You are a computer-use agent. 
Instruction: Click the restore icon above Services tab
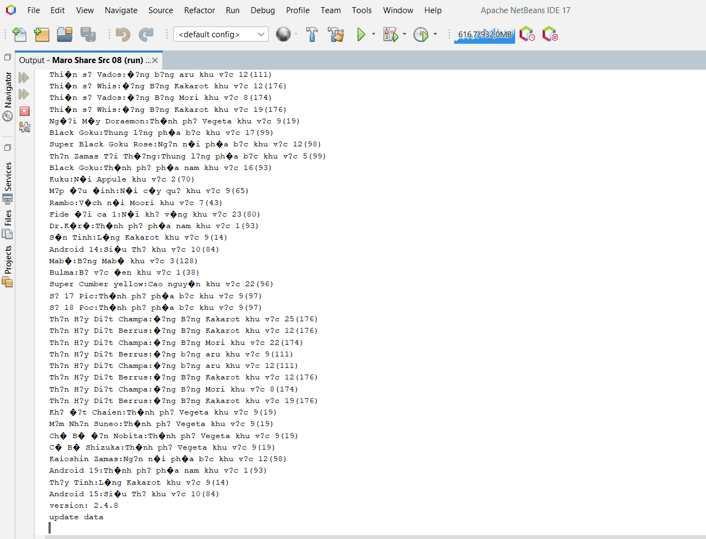[x=8, y=147]
